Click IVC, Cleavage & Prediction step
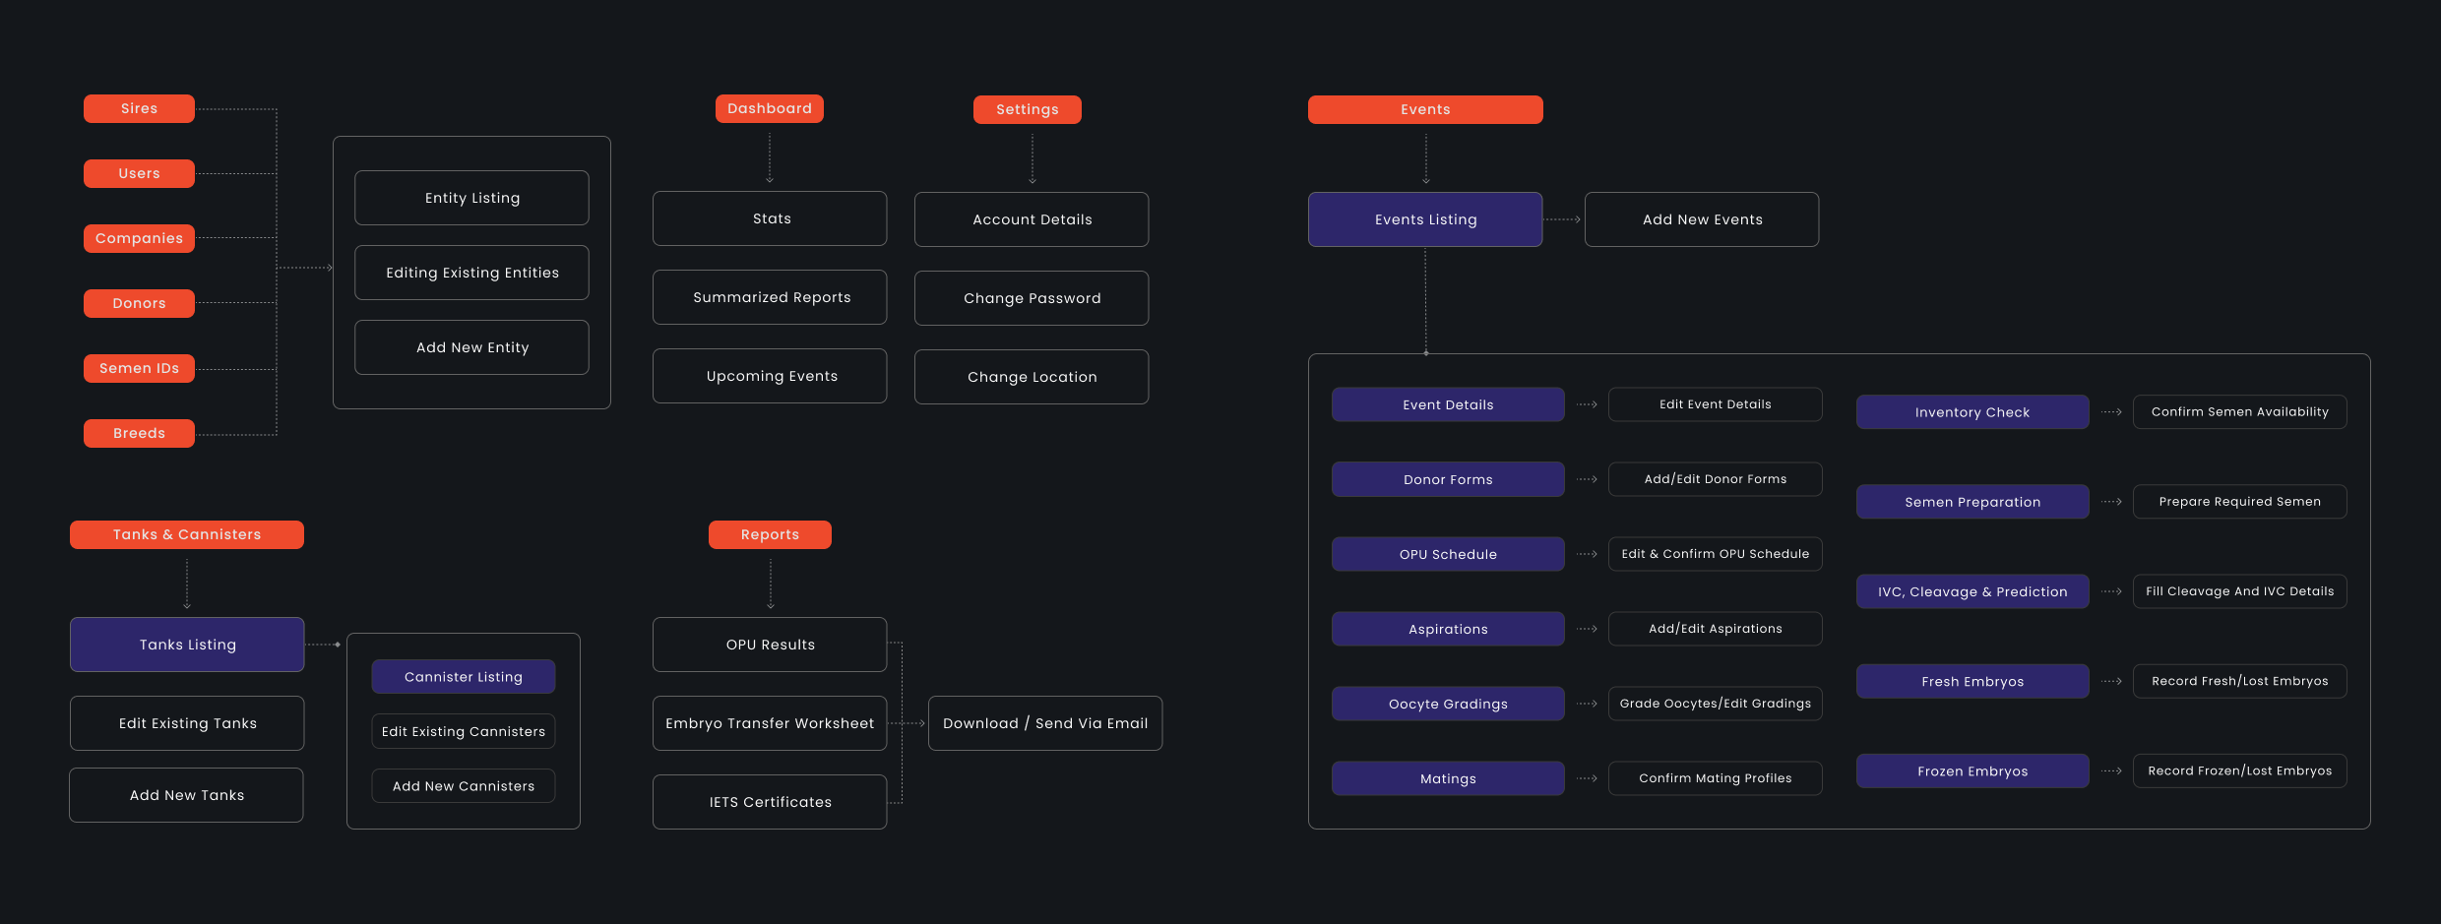The height and width of the screenshot is (924, 2441). pyautogui.click(x=1972, y=591)
